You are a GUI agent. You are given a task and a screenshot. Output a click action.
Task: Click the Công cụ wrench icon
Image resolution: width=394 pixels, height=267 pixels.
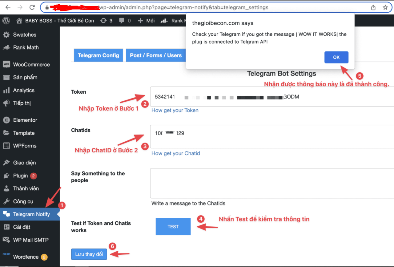click(6, 201)
